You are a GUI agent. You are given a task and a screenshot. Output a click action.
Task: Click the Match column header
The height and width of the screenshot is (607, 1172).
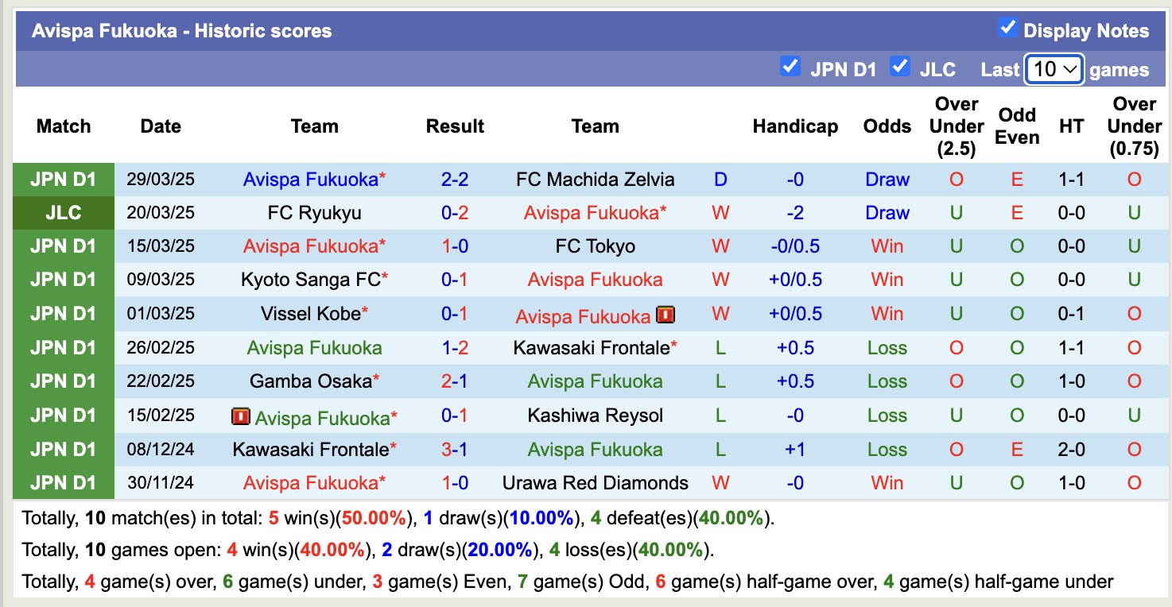click(x=64, y=126)
